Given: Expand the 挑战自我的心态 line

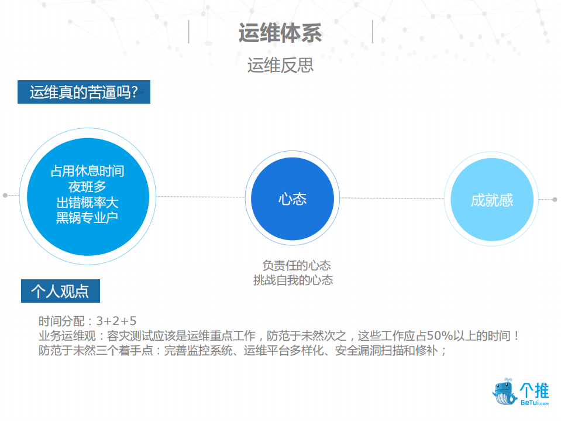Looking at the screenshot, I should pyautogui.click(x=292, y=279).
